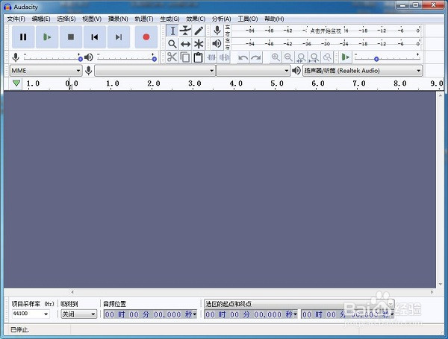This screenshot has width=448, height=339.
Task: Click the vertical scrollbar down arrow
Action: pyautogui.click(x=440, y=285)
